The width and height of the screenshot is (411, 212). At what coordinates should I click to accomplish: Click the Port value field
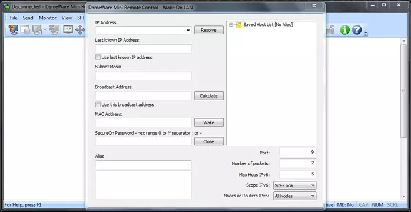click(x=298, y=153)
